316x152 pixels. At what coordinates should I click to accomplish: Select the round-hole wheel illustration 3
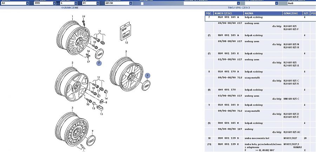tap(72, 129)
